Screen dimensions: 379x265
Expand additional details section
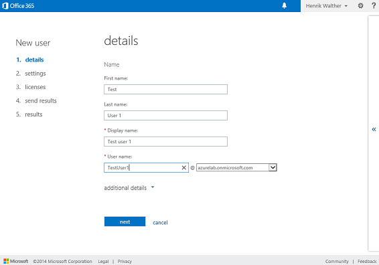[x=129, y=188]
